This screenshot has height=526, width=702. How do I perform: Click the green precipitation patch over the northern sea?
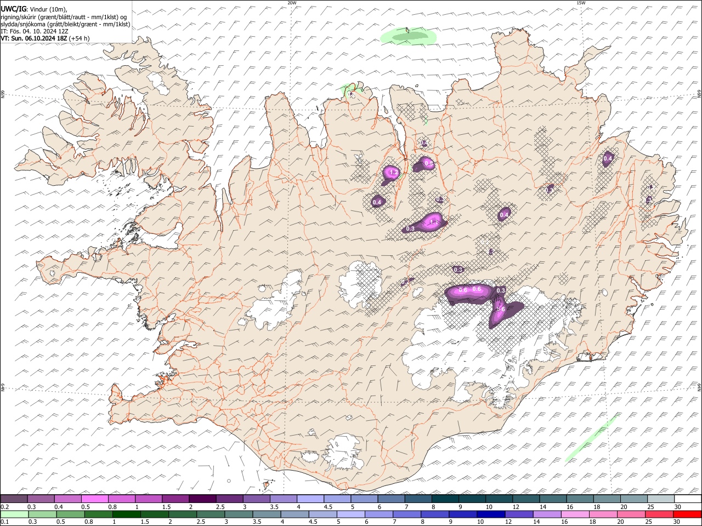click(409, 37)
